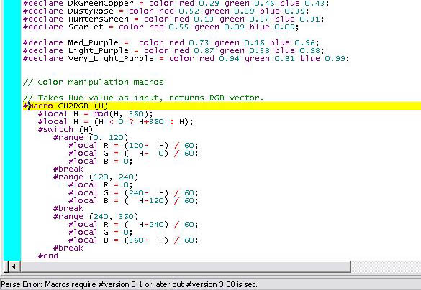Click the highlighted #macro CH2RGB (H) line
Viewport: 421px width, 290px height.
(221, 106)
